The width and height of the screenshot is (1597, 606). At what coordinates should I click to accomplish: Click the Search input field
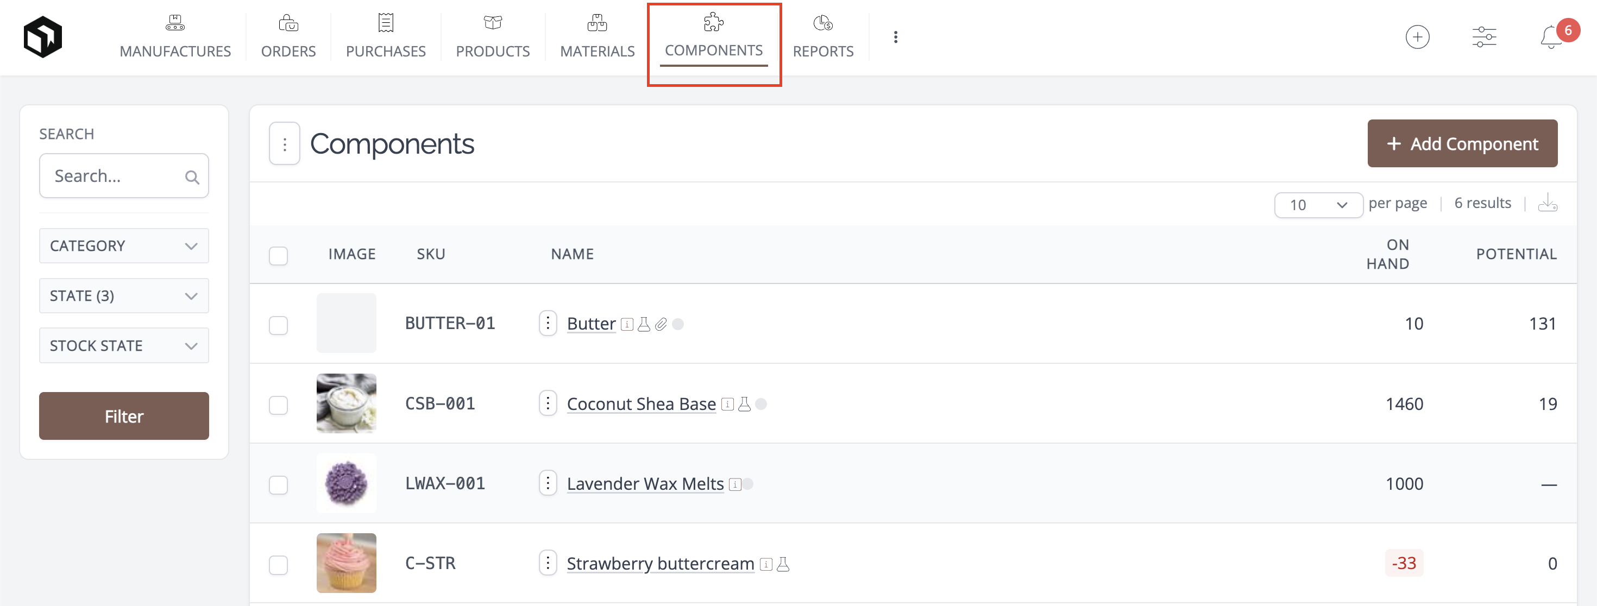(124, 176)
